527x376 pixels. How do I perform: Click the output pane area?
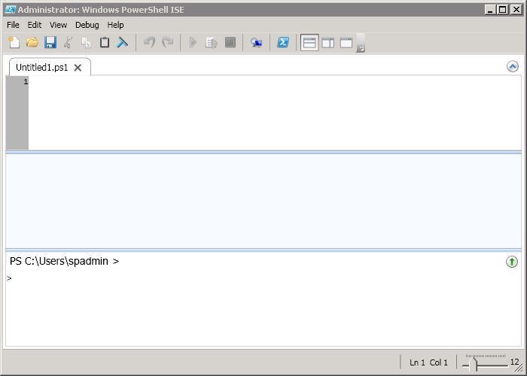click(263, 202)
